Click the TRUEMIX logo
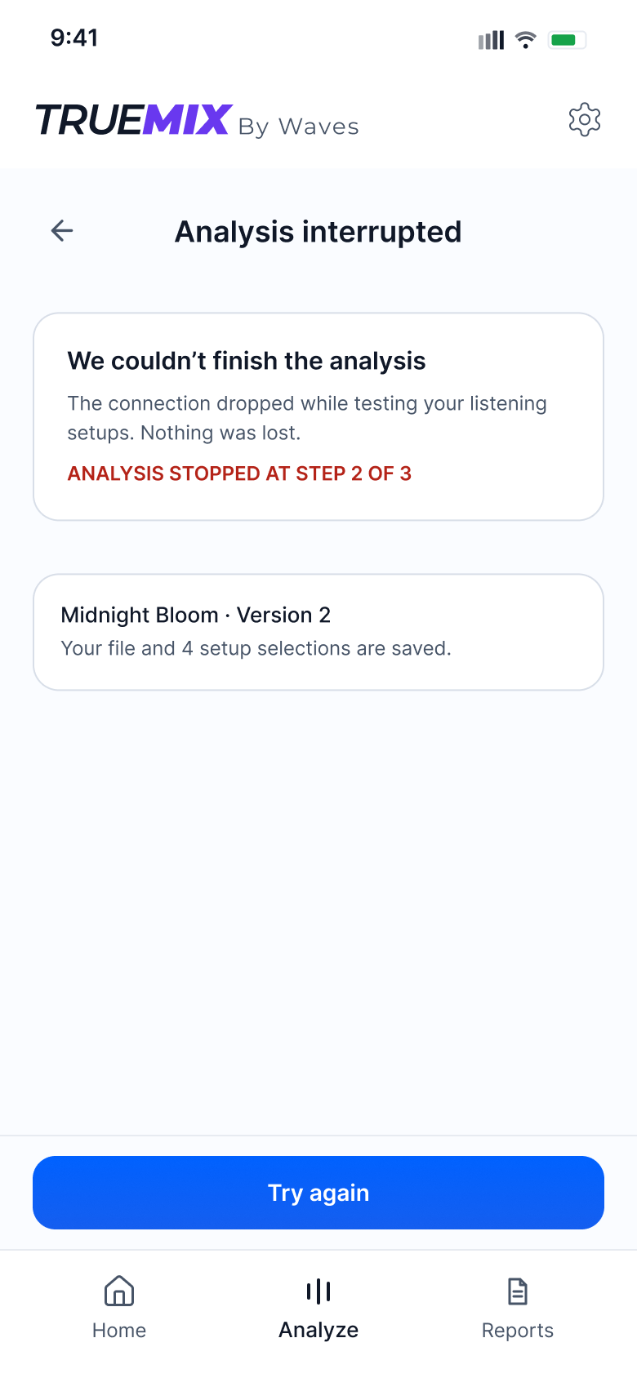 pyautogui.click(x=135, y=120)
